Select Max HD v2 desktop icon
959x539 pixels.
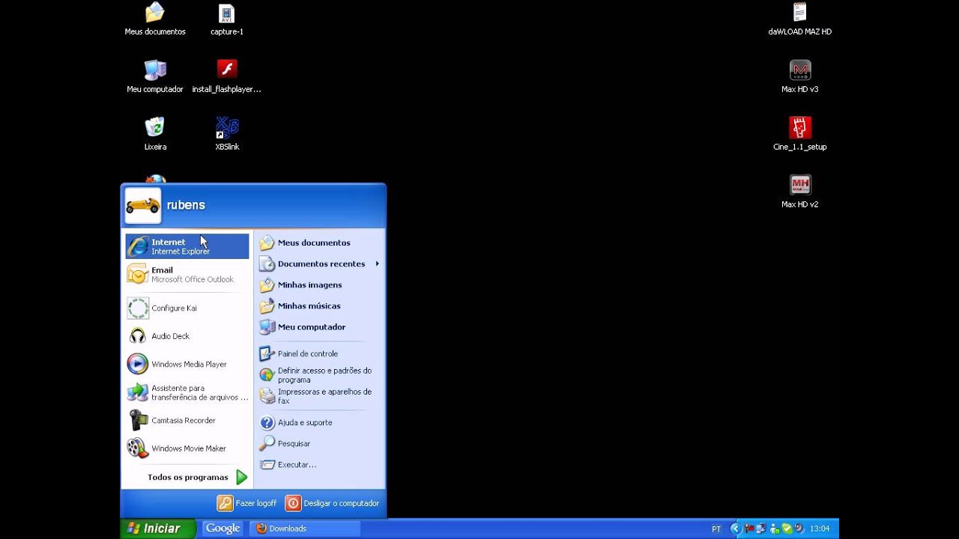(x=800, y=192)
